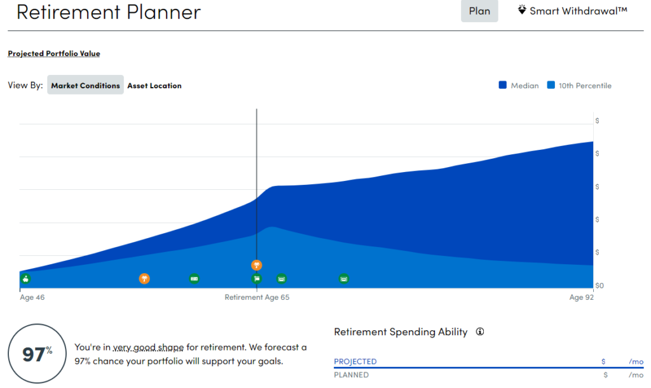The image size is (651, 388).
Task: Switch chart view to Asset Location
Action: click(154, 85)
